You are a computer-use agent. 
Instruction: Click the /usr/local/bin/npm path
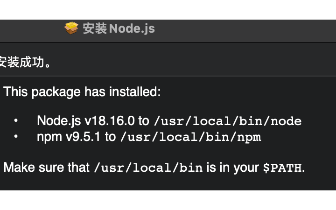coord(191,137)
